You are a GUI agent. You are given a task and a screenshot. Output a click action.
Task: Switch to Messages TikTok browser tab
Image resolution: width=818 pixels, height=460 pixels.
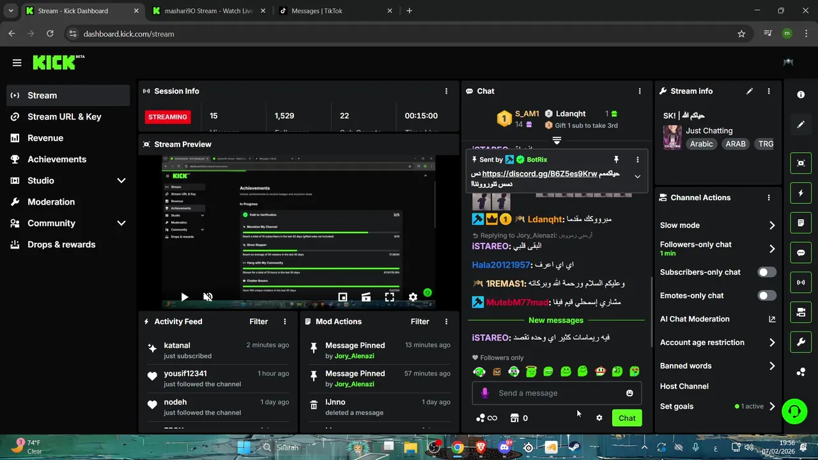[x=337, y=11]
